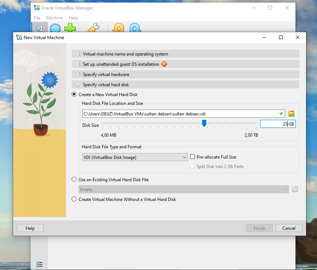Select Create Virtual Machine Without a Virtual Hard Disk
The width and height of the screenshot is (317, 270).
74,199
